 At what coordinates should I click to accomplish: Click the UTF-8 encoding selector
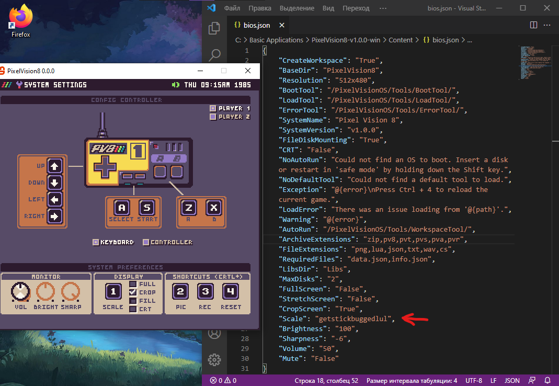pyautogui.click(x=474, y=381)
